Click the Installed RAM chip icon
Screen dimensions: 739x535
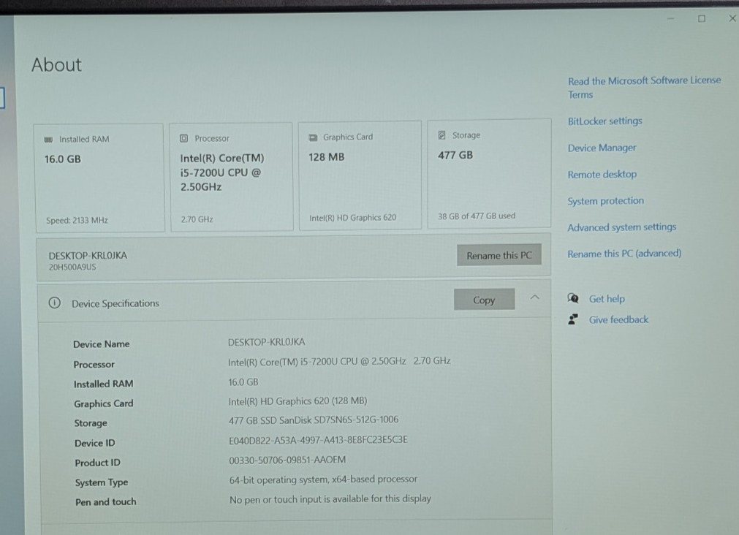coord(48,140)
